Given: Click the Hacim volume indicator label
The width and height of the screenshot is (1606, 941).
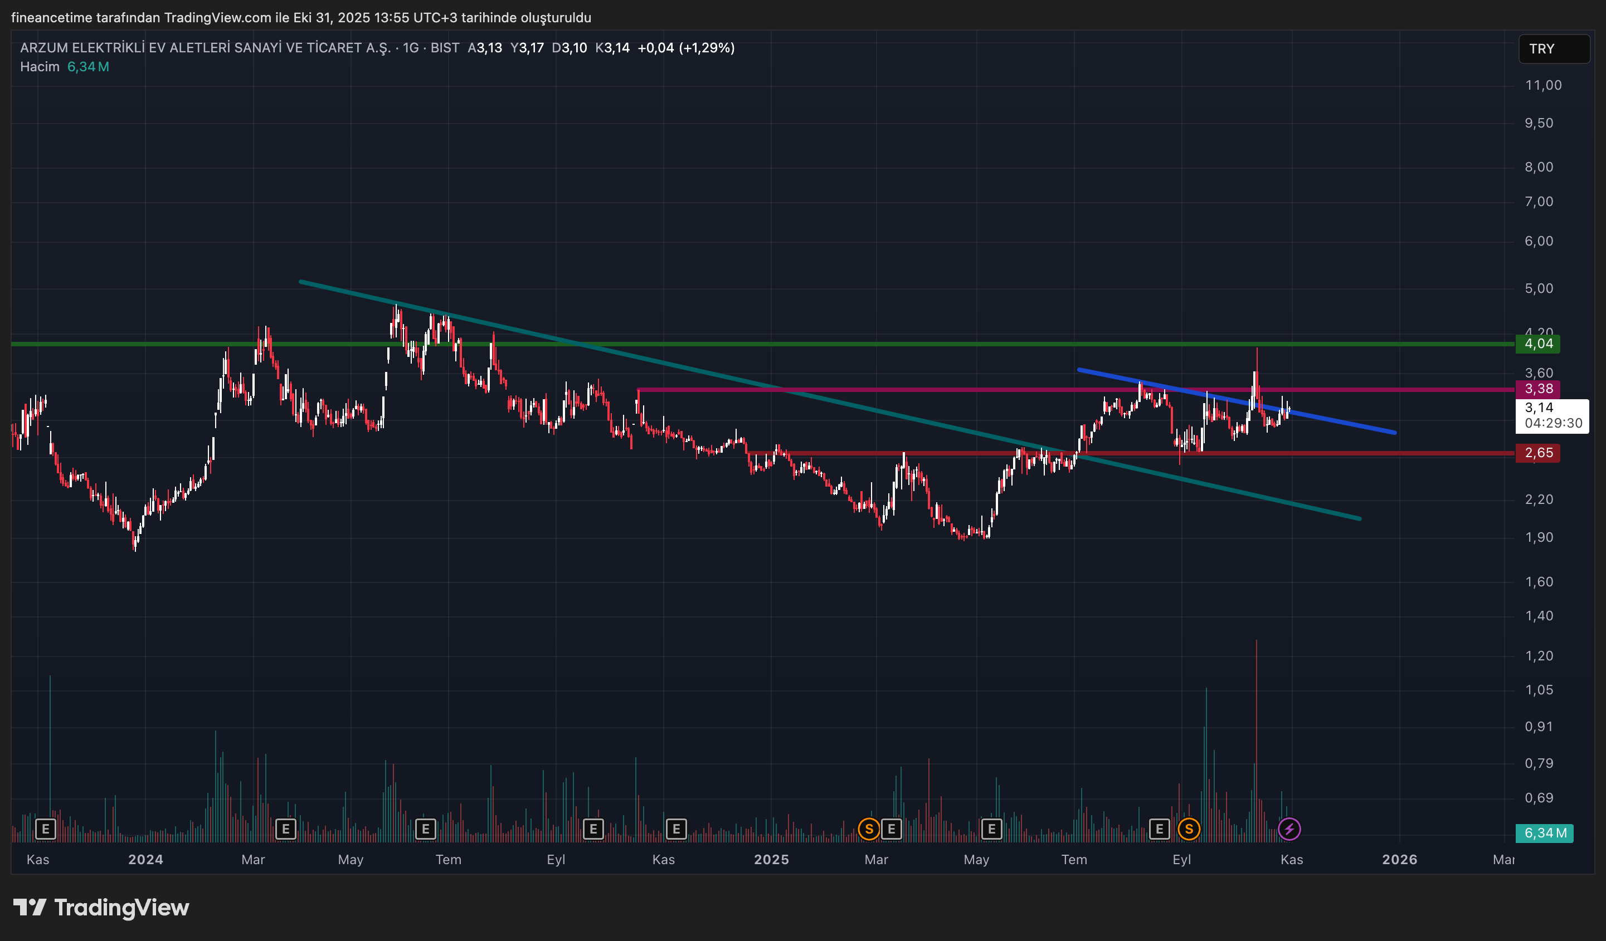Looking at the screenshot, I should [40, 67].
